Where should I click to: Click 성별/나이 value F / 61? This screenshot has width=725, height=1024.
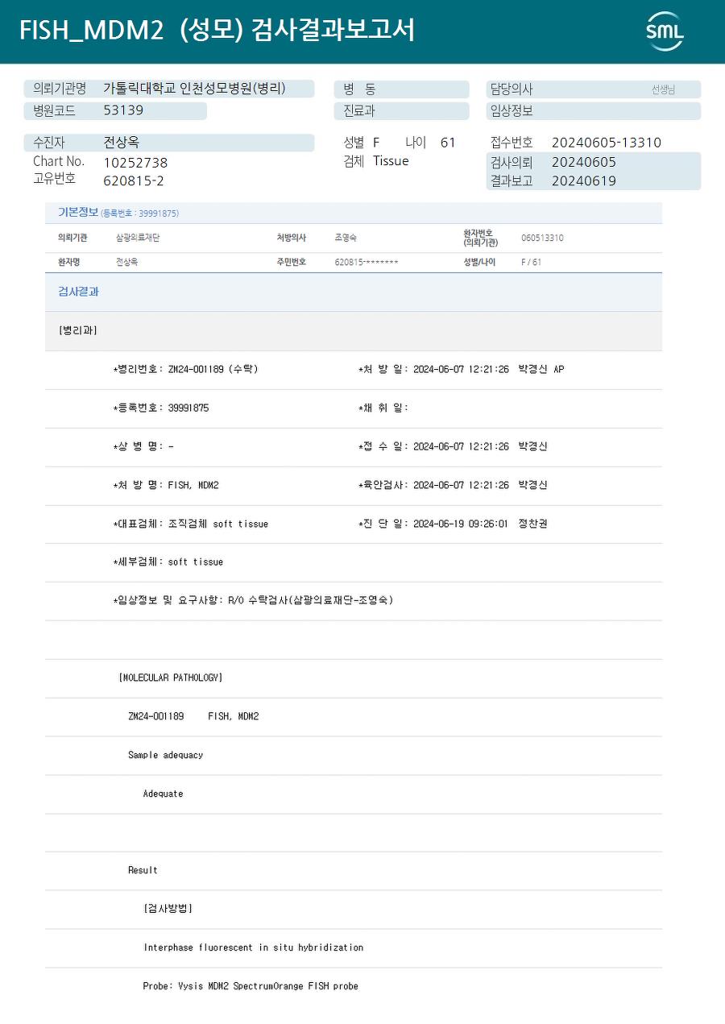(x=531, y=263)
